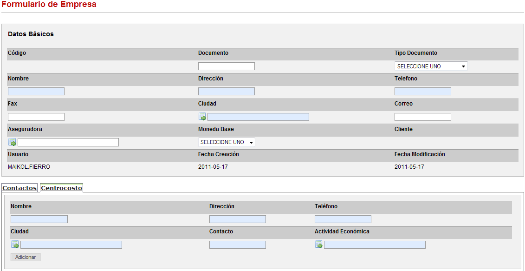
Task: Click the Dirección field in Datos Básicos
Action: (226, 92)
